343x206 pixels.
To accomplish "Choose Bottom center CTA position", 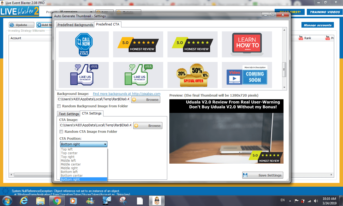I will point(84,176).
